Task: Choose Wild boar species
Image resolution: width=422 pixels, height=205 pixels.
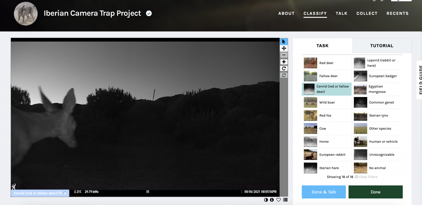Action: [327, 102]
